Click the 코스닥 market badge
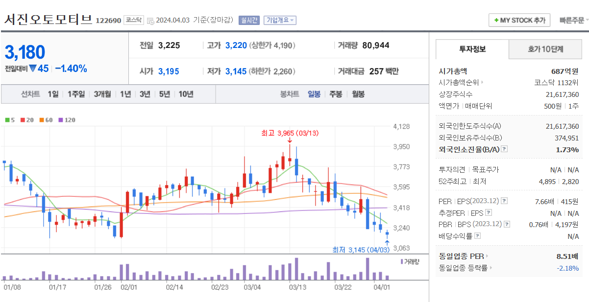Viewport: 589px width, 302px height. 133,20
